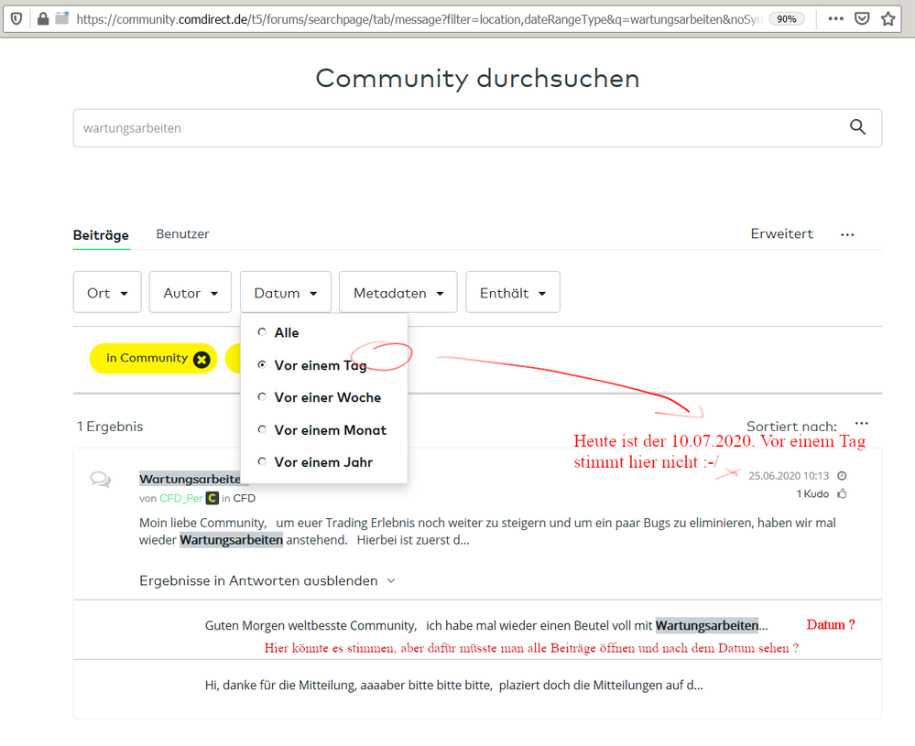Collapse 'Ergebnisse in Antworten ausblenden'
The width and height of the screenshot is (915, 746).
[x=267, y=580]
